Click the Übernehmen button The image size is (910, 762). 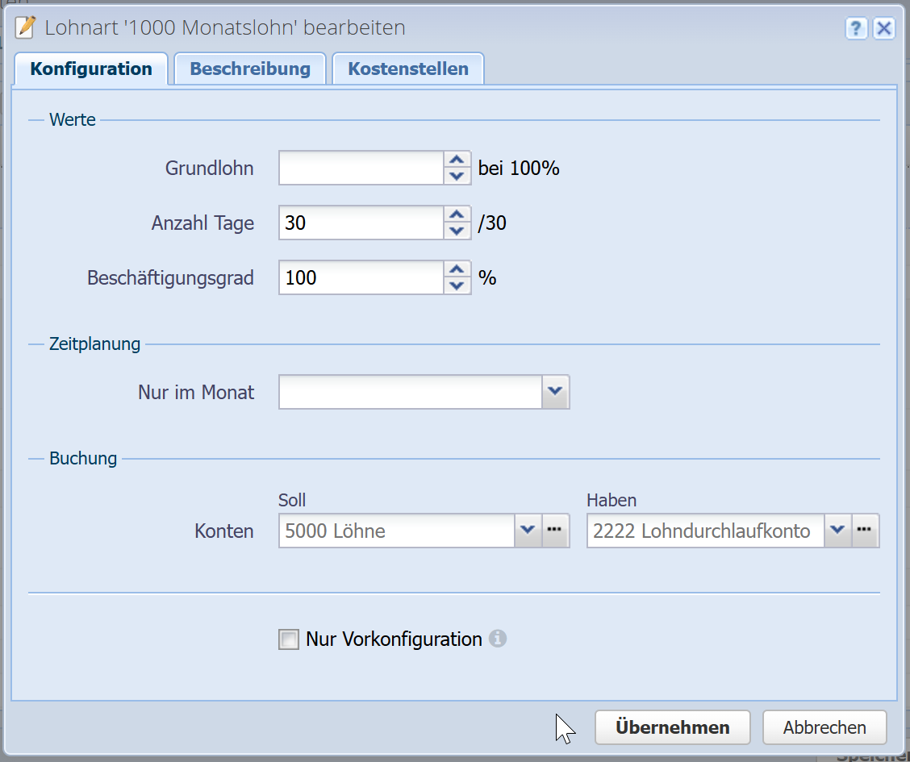pos(672,727)
